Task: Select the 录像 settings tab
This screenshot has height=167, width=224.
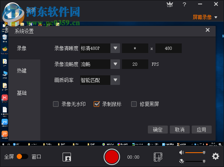Action: tap(22, 48)
